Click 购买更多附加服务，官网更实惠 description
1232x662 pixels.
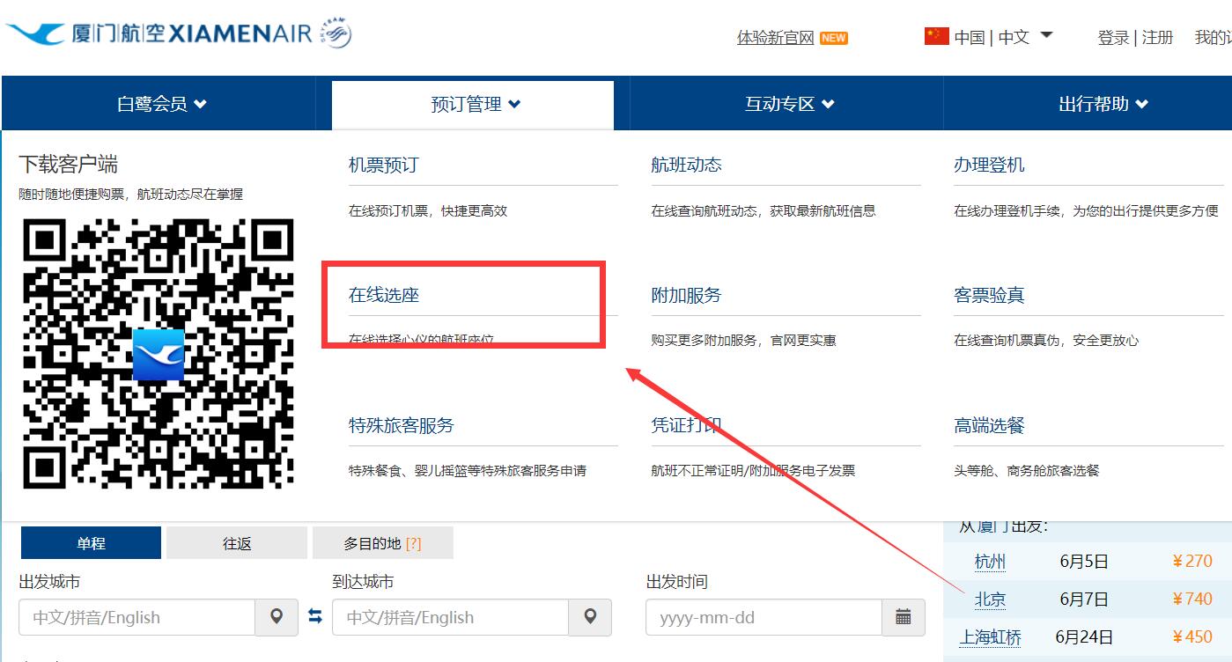(743, 341)
